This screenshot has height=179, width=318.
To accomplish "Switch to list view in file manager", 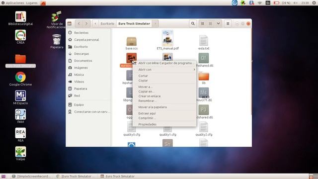I will pyautogui.click(x=202, y=23).
